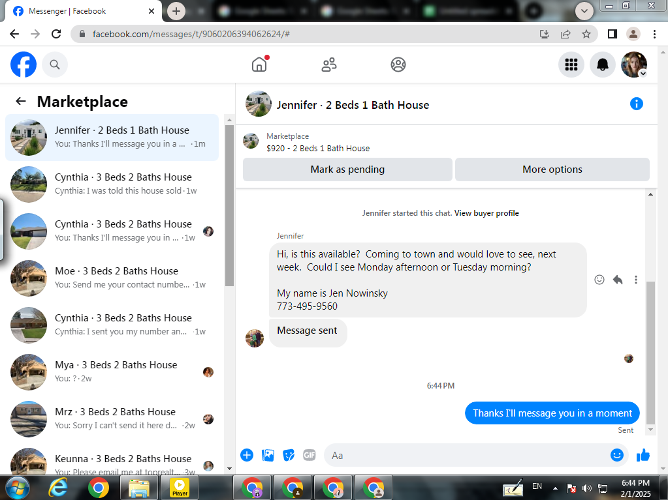Image resolution: width=668 pixels, height=500 pixels.
Task: Click the EN language indicator
Action: pyautogui.click(x=537, y=486)
